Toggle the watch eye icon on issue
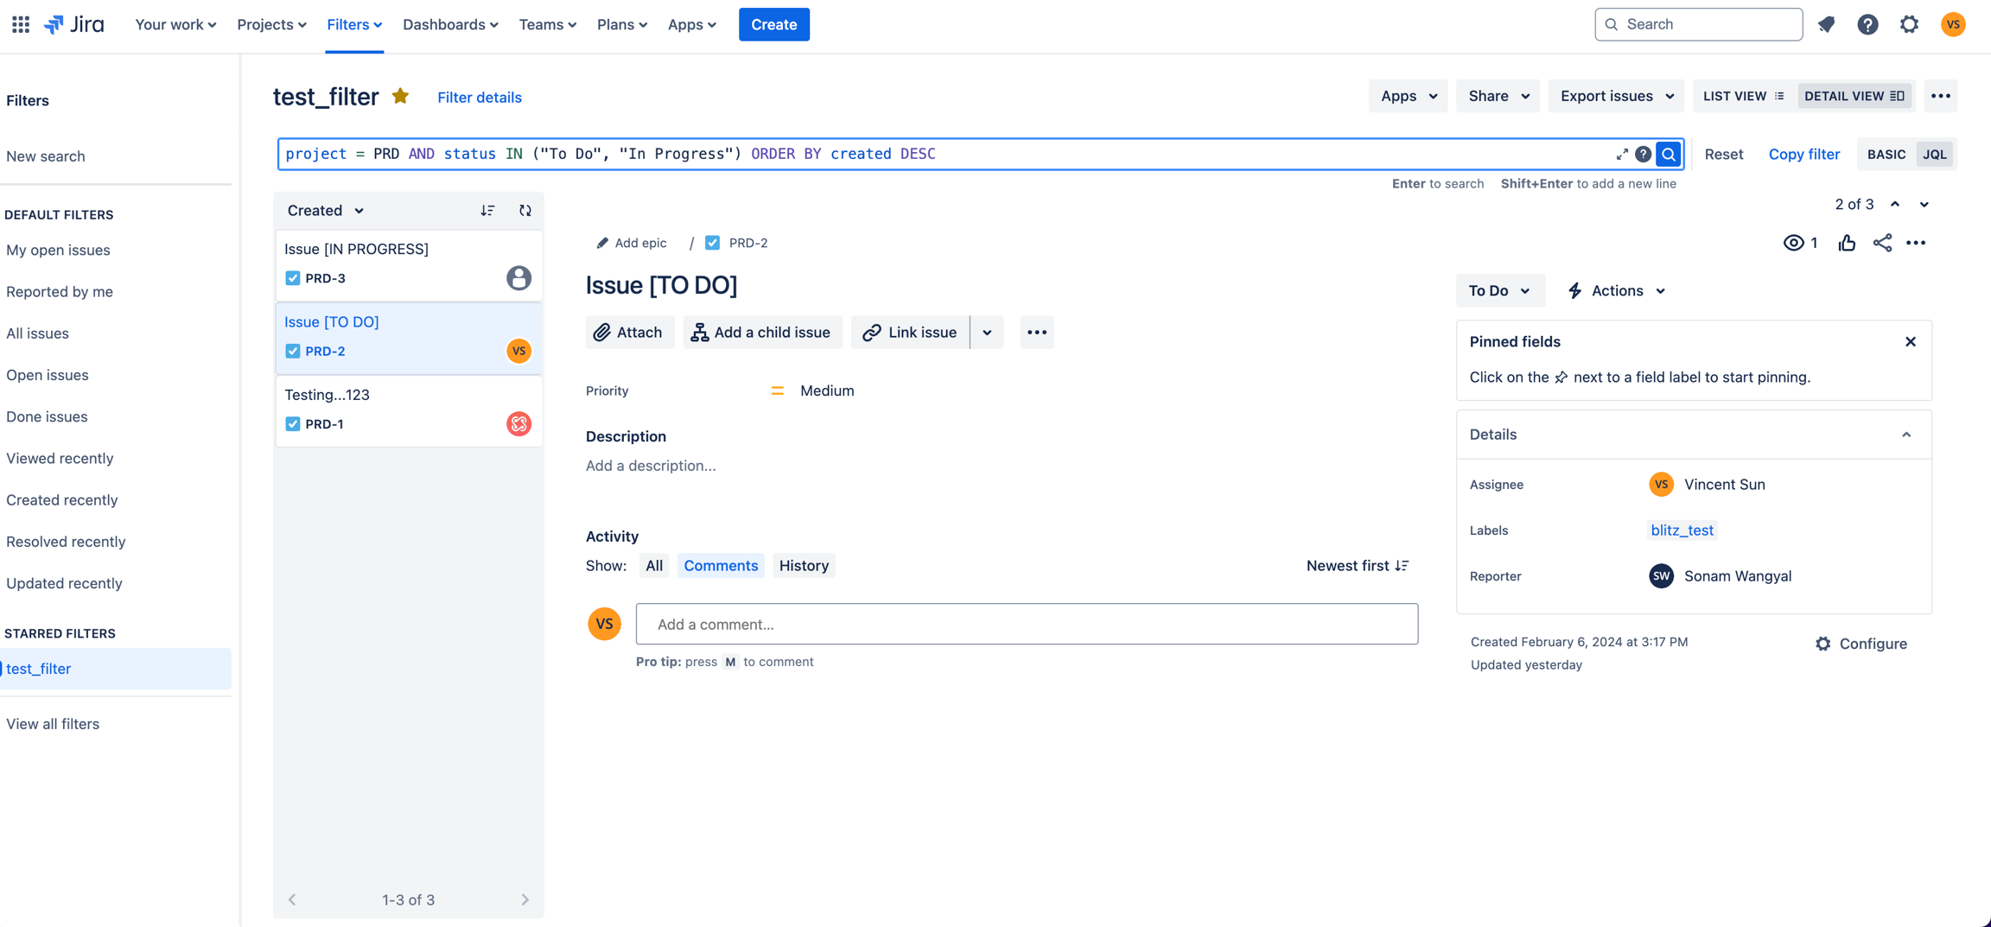Screen dimensions: 1991x927 (1794, 243)
